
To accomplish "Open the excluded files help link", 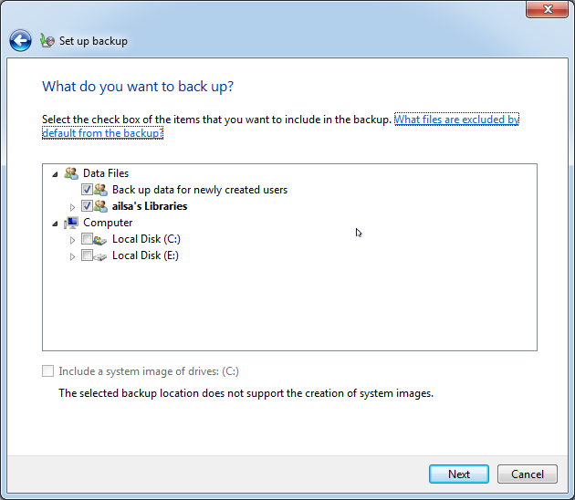I will coord(456,120).
